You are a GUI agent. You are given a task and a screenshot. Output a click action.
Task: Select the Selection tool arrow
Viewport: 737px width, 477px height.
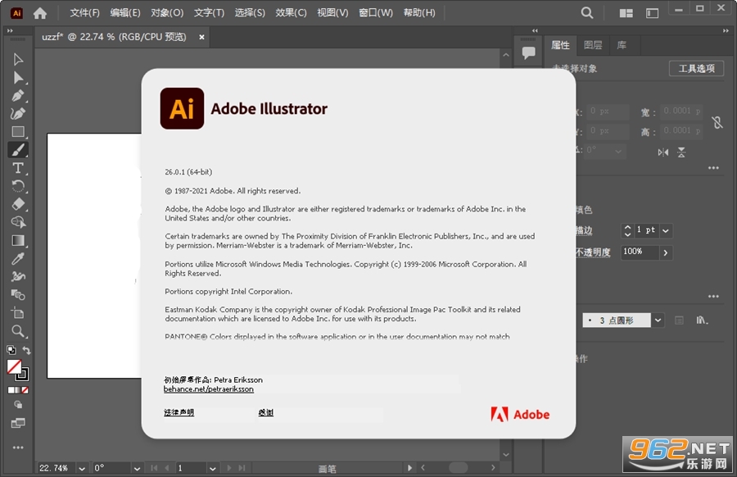18,60
